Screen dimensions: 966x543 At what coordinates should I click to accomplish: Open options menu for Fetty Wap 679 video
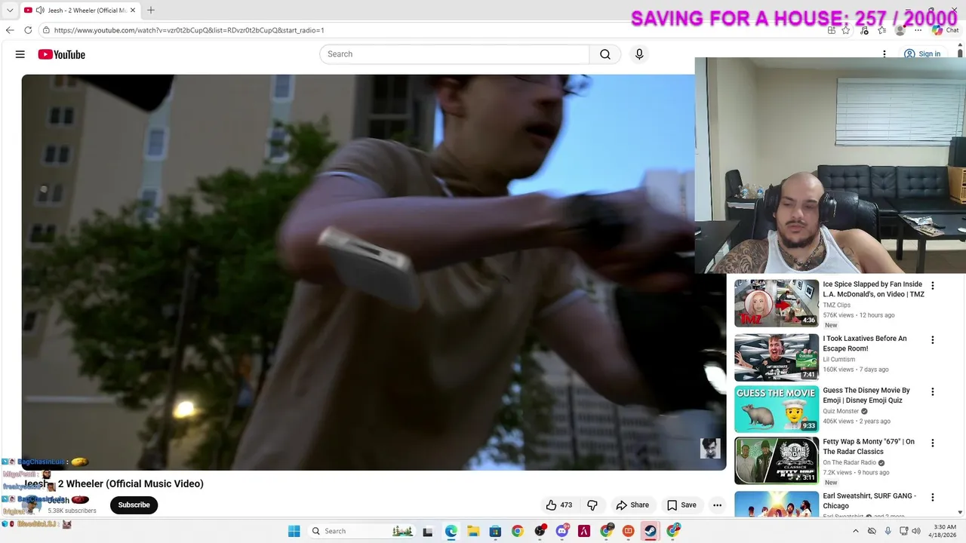tap(933, 443)
